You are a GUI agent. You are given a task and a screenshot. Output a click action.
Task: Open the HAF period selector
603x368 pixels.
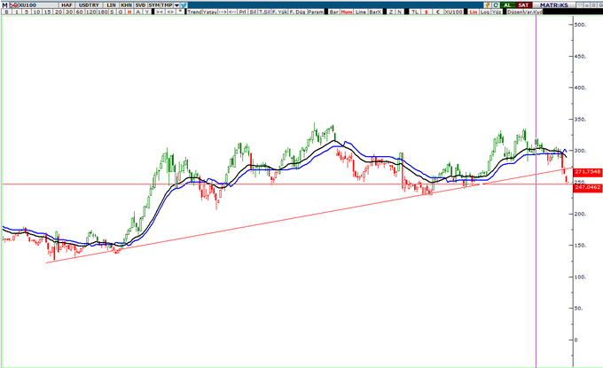pyautogui.click(x=67, y=5)
